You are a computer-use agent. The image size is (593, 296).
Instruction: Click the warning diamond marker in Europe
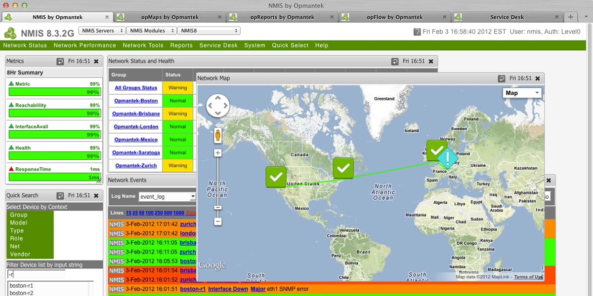coord(448,158)
